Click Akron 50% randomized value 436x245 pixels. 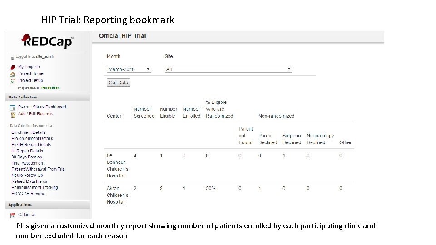coord(210,188)
